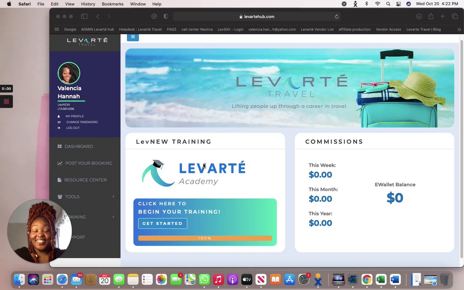Toggle the blue hamburger sidebar menu button
464x290 pixels.
pos(133,37)
